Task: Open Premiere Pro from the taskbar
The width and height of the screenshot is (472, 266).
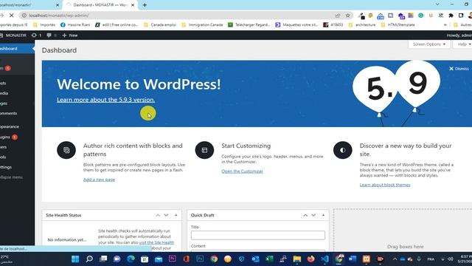Action: (173, 259)
